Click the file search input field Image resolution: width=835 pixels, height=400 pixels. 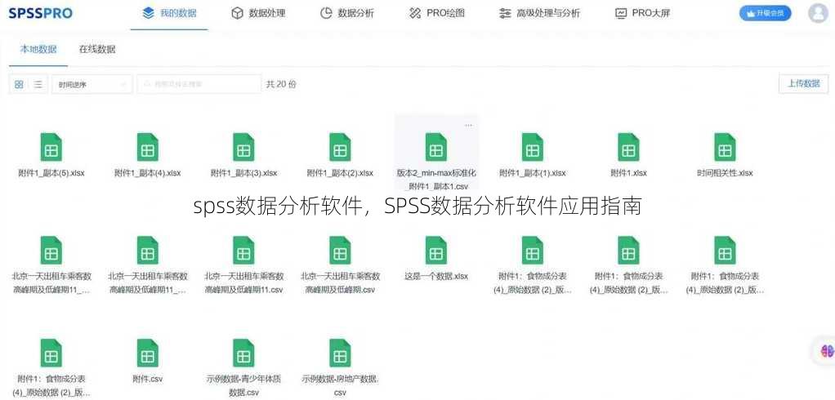click(x=199, y=84)
